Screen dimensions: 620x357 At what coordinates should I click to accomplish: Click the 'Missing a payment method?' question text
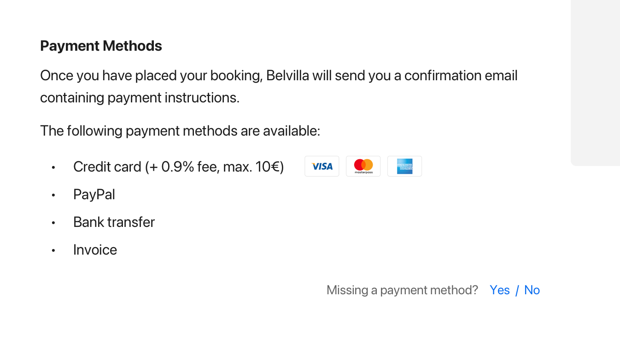click(x=402, y=290)
